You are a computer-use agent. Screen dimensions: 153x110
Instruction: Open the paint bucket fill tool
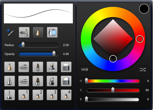[52, 32]
